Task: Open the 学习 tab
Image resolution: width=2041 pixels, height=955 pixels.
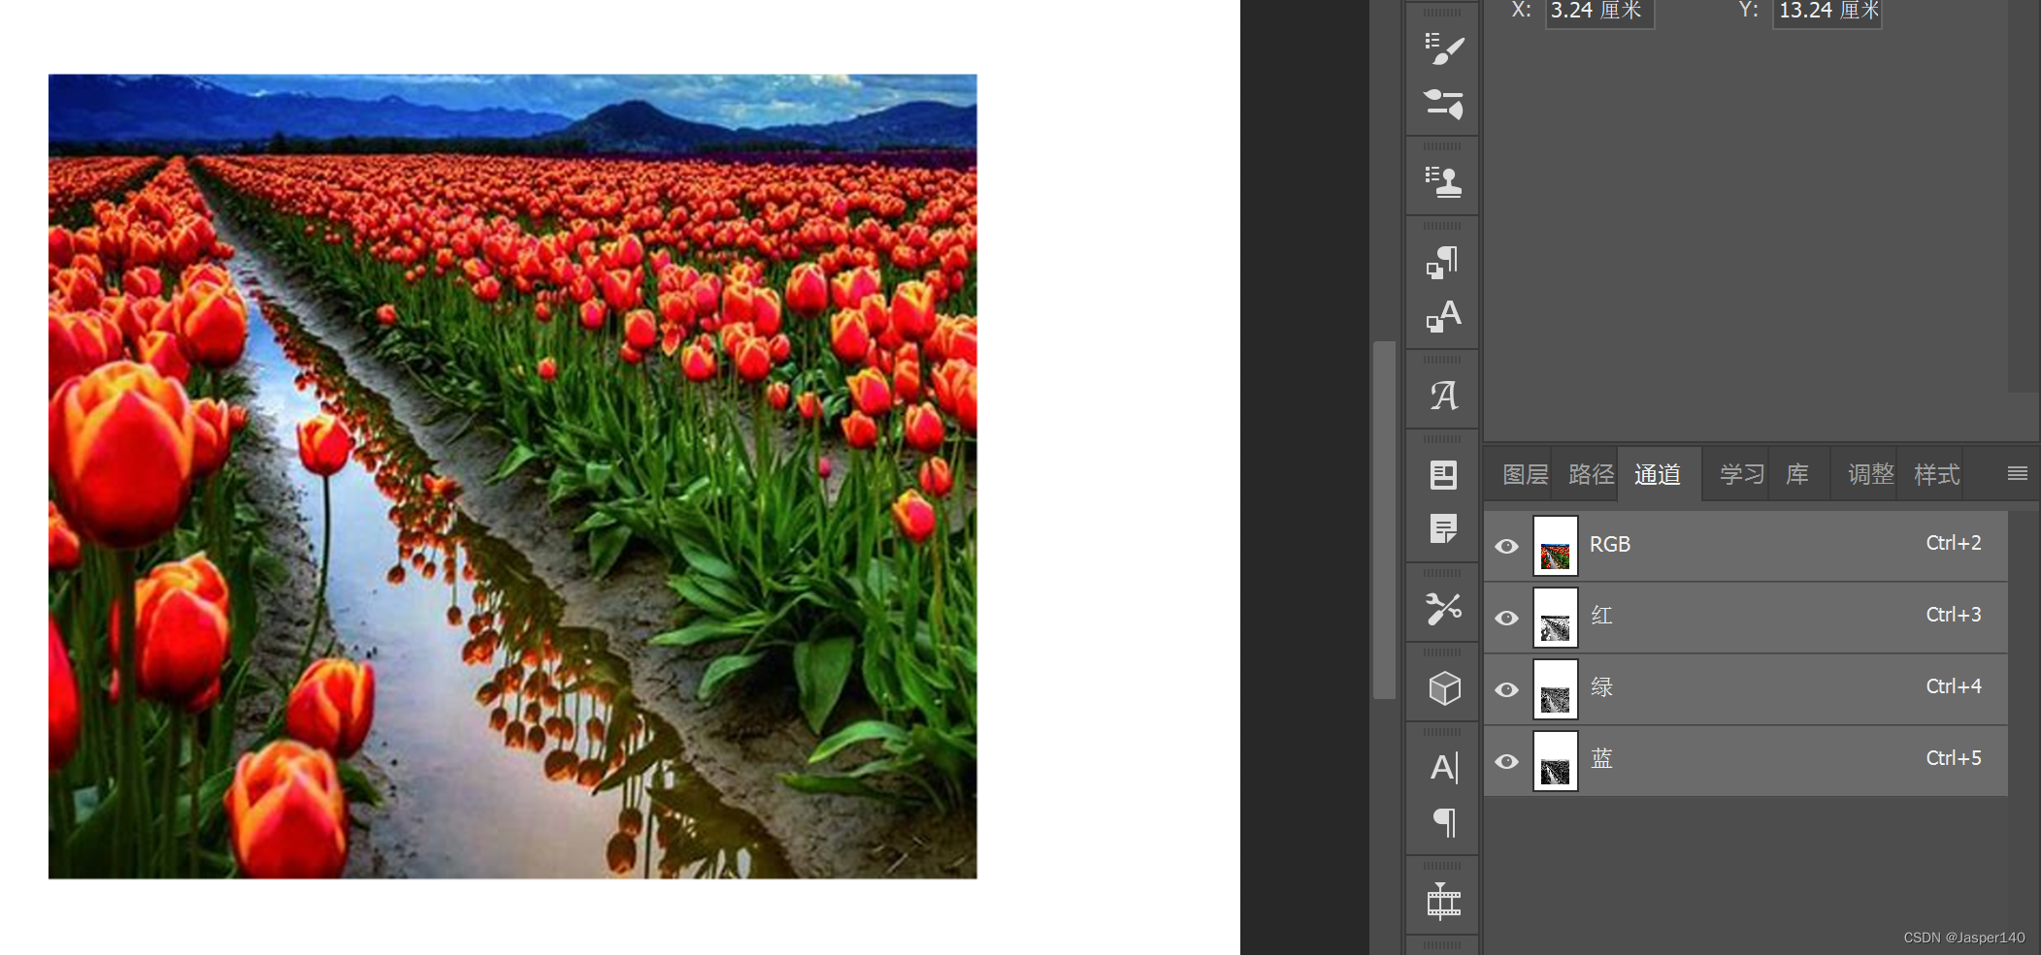Action: [x=1742, y=474]
